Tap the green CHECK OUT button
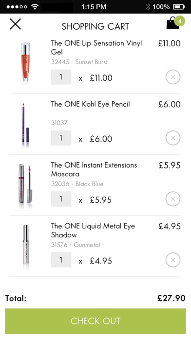The height and width of the screenshot is (339, 191). point(95,321)
